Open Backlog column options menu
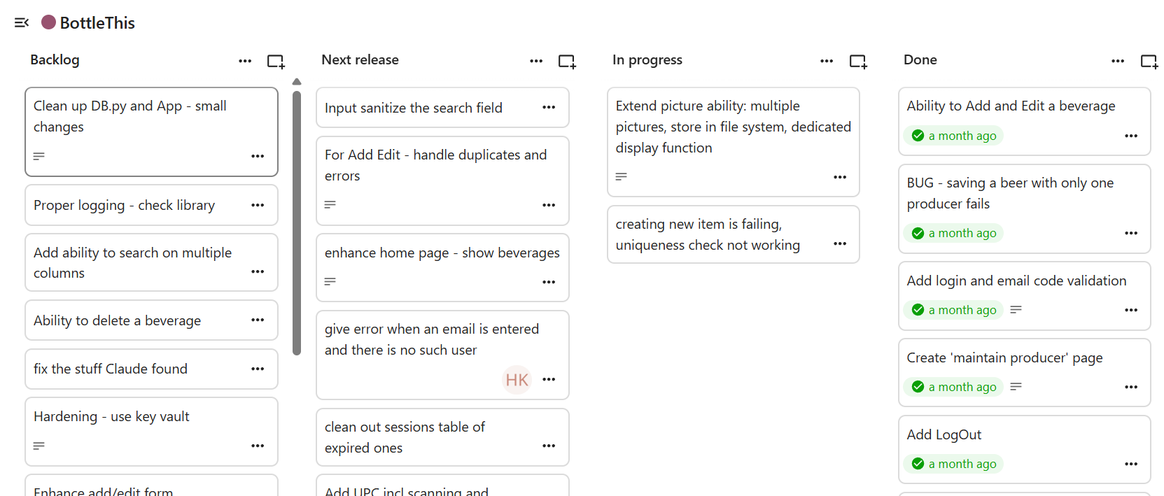This screenshot has height=496, width=1164. coord(245,61)
